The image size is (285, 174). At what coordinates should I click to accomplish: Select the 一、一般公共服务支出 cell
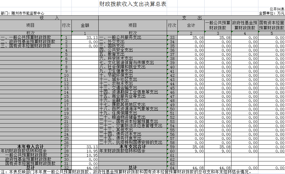pos(120,38)
